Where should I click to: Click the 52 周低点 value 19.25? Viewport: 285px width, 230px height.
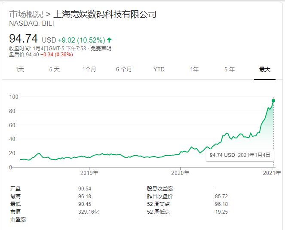coord(221,212)
